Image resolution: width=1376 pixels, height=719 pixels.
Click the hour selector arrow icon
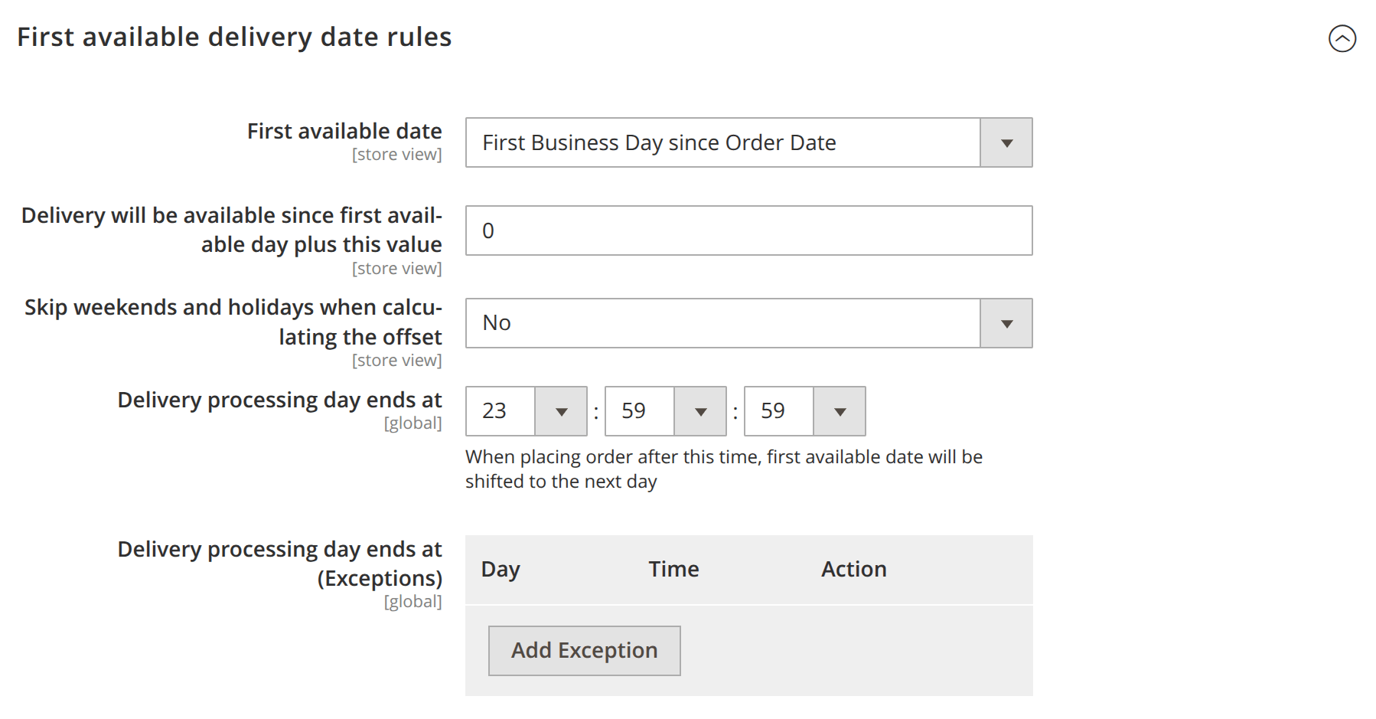[562, 411]
